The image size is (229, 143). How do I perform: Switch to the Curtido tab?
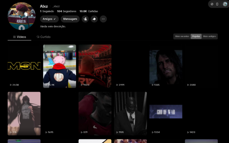tap(44, 37)
